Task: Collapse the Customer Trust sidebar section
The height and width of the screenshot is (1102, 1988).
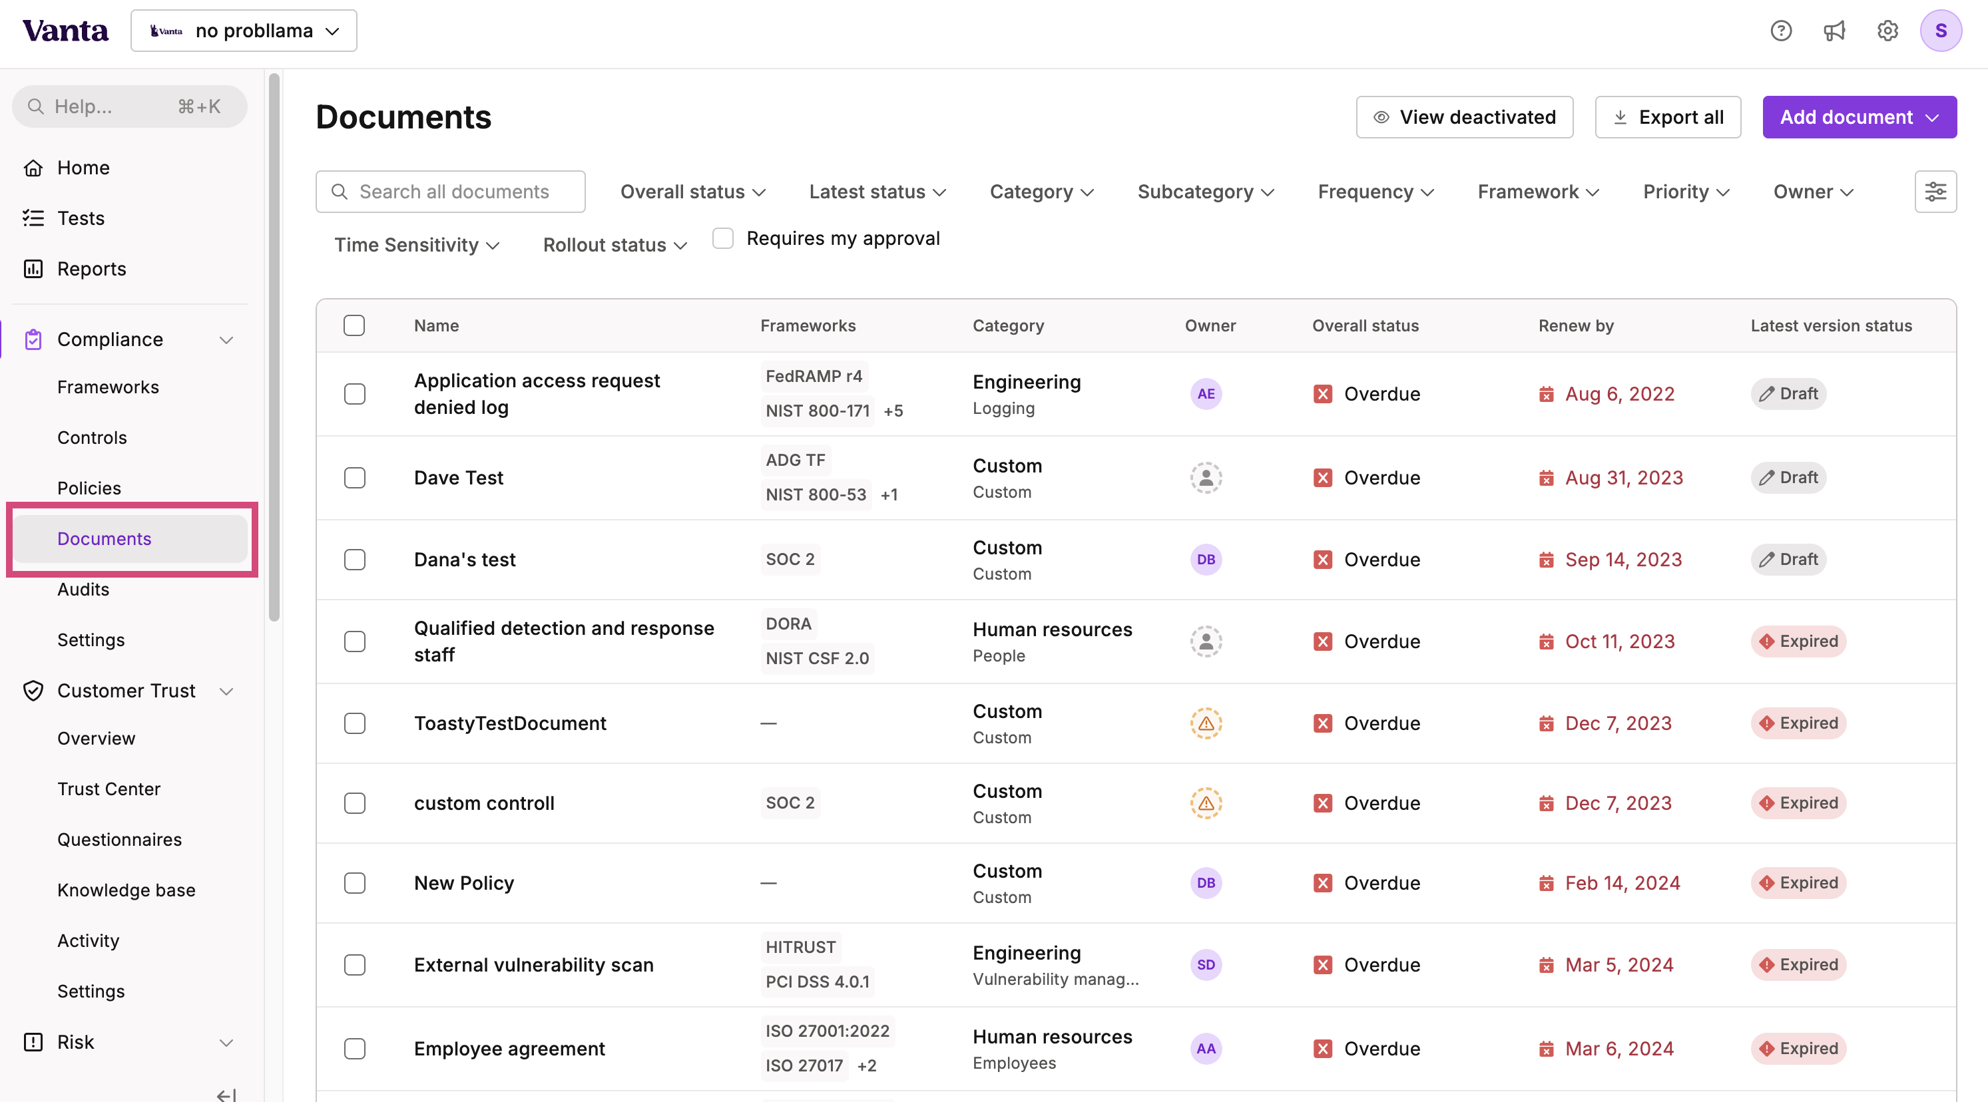Action: click(226, 691)
